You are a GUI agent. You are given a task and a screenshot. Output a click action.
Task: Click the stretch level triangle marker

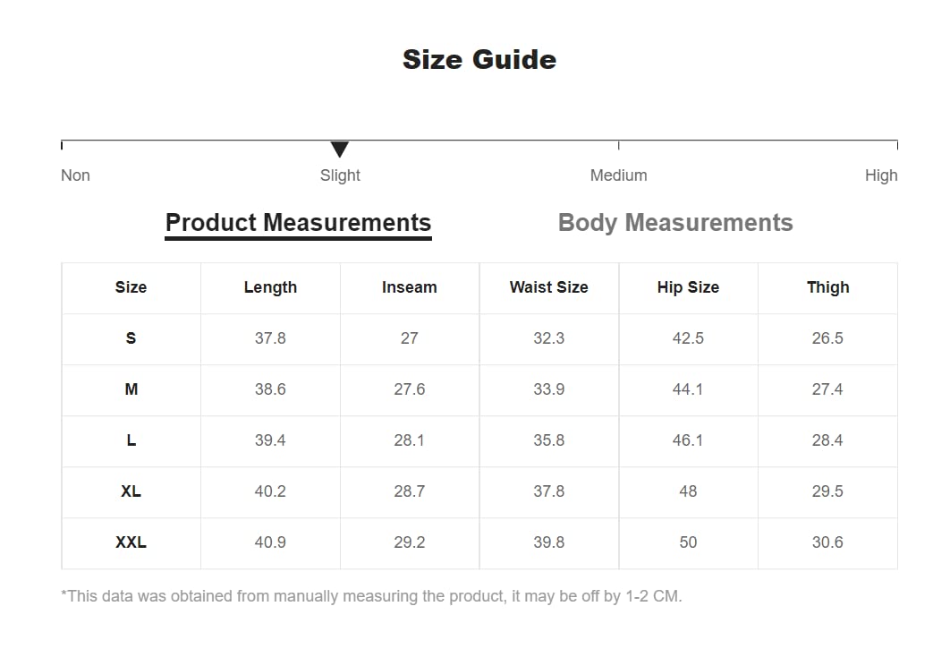[x=339, y=149]
